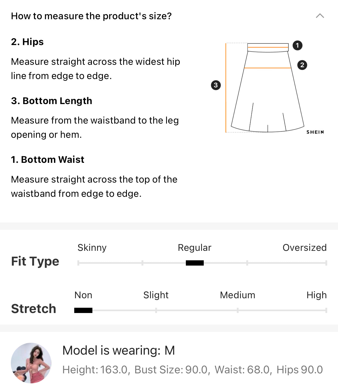Tap the Medium stretch label

pos(237,295)
